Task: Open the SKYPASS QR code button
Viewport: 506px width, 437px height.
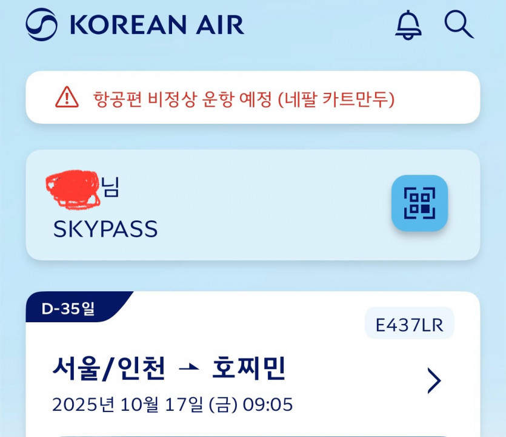Action: coord(419,203)
